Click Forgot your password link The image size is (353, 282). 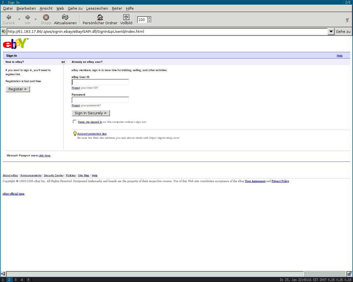pyautogui.click(x=76, y=105)
